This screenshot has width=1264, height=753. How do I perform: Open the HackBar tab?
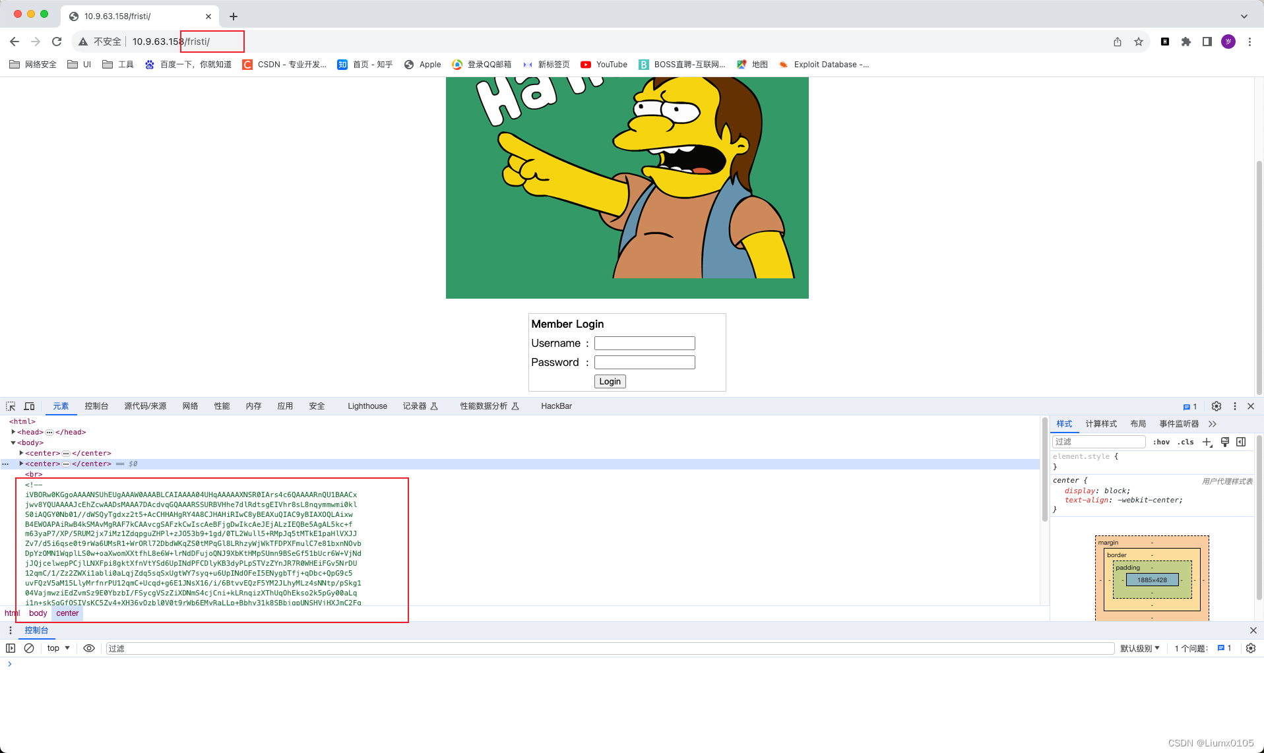(556, 406)
